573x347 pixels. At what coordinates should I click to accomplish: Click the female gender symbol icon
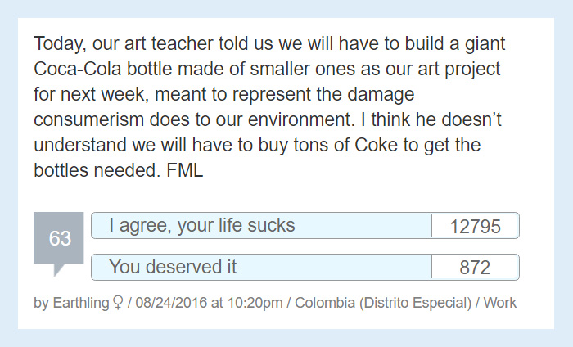tap(118, 303)
